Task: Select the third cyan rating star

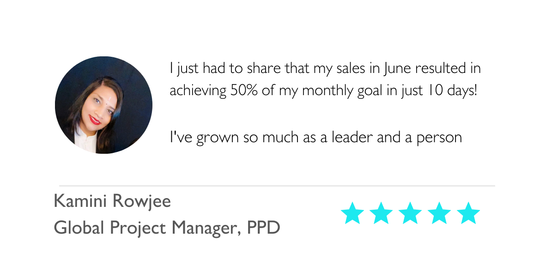Action: [411, 213]
